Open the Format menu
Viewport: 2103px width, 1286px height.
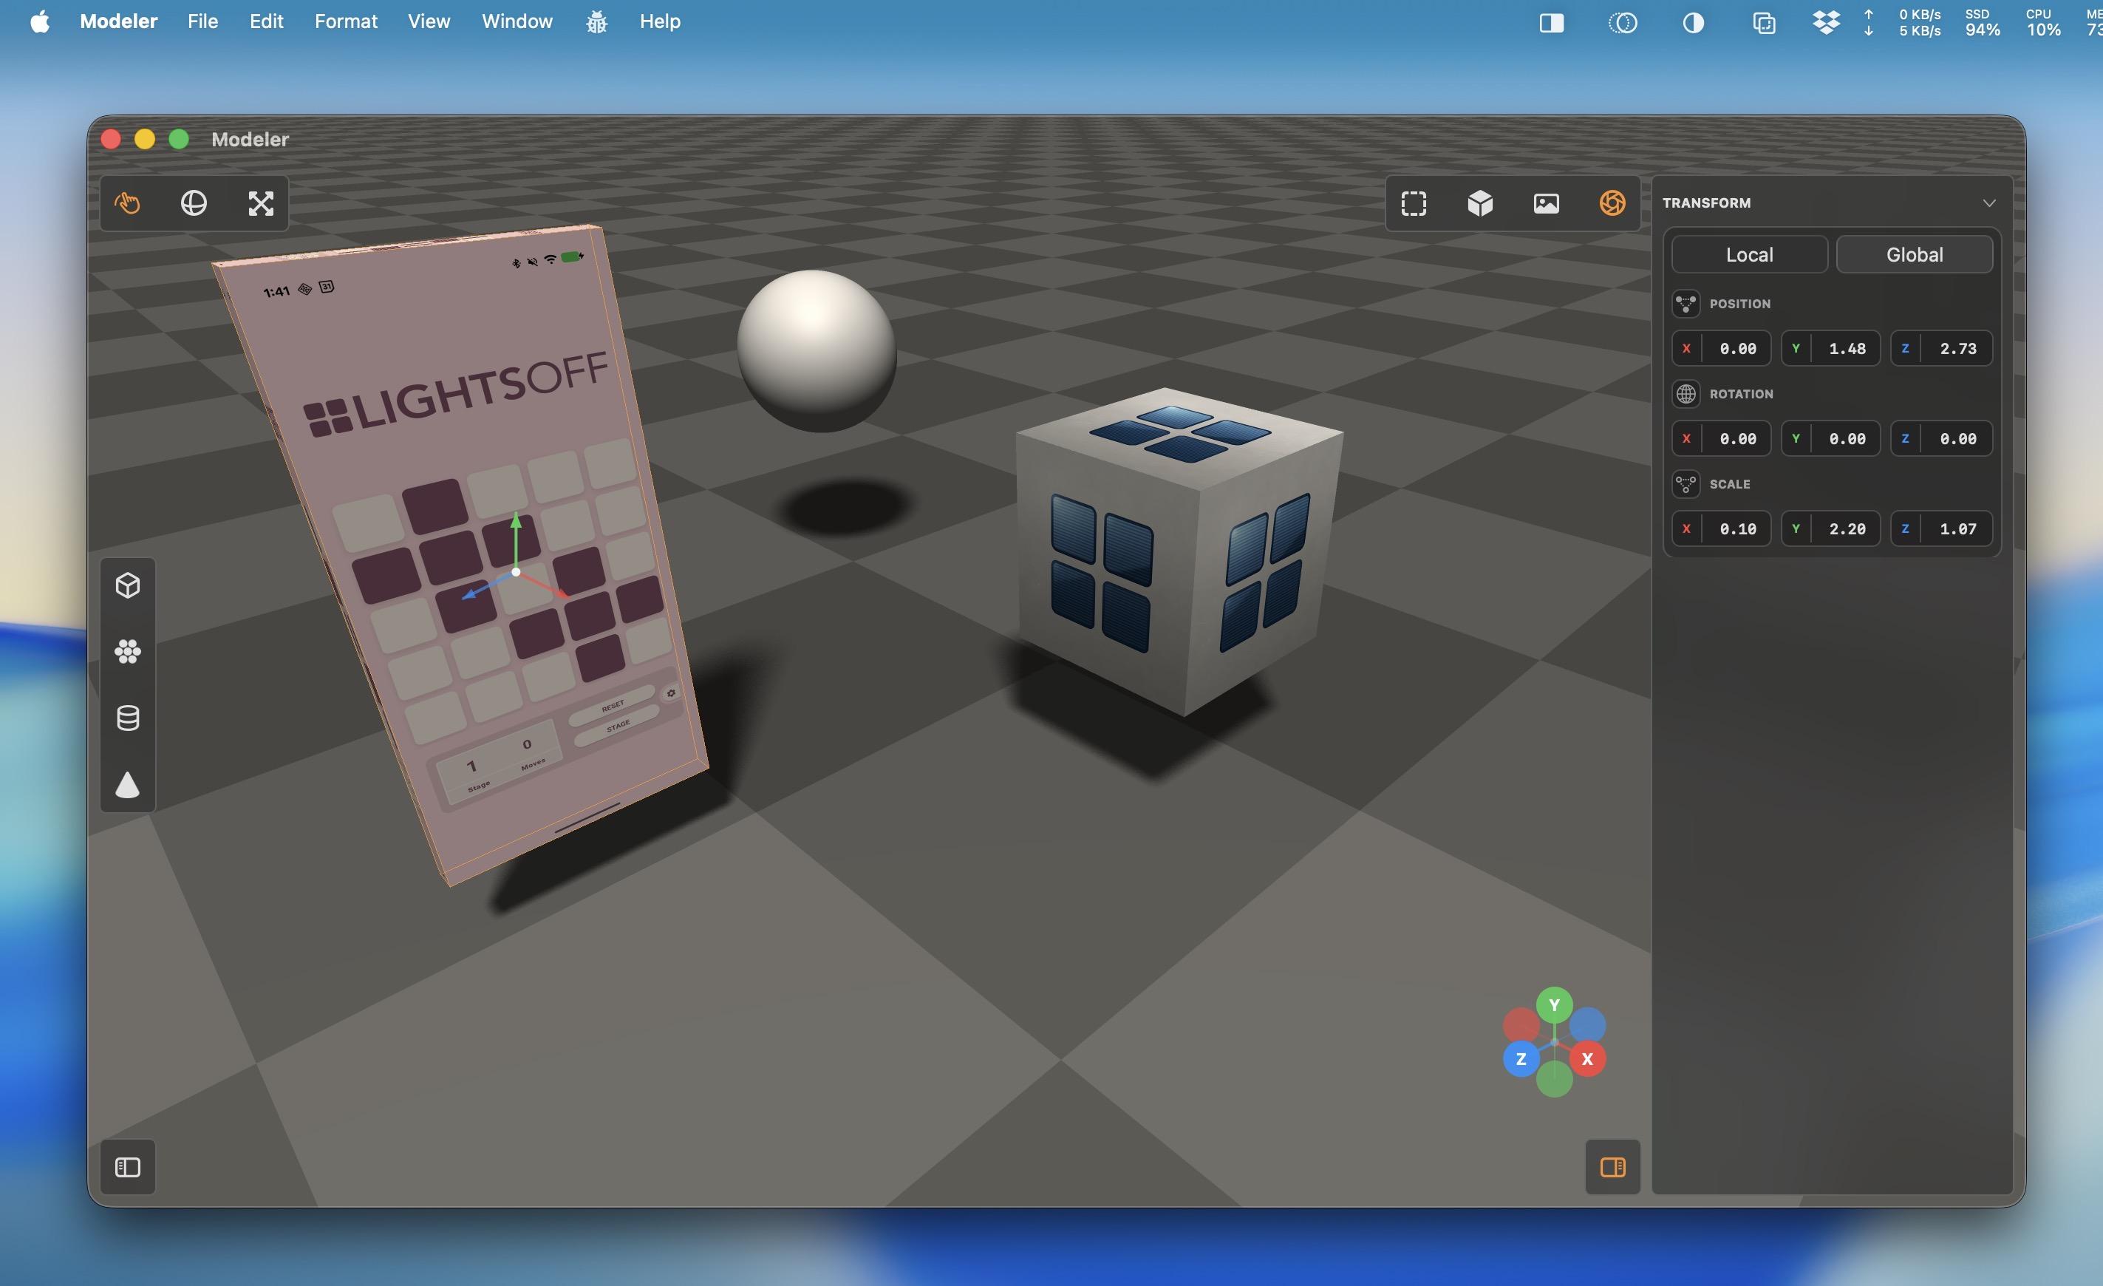[346, 21]
